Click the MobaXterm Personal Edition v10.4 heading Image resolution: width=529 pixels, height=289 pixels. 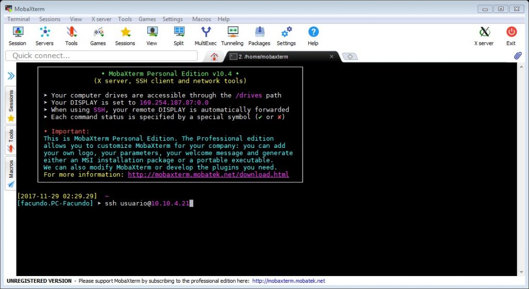[x=170, y=73]
